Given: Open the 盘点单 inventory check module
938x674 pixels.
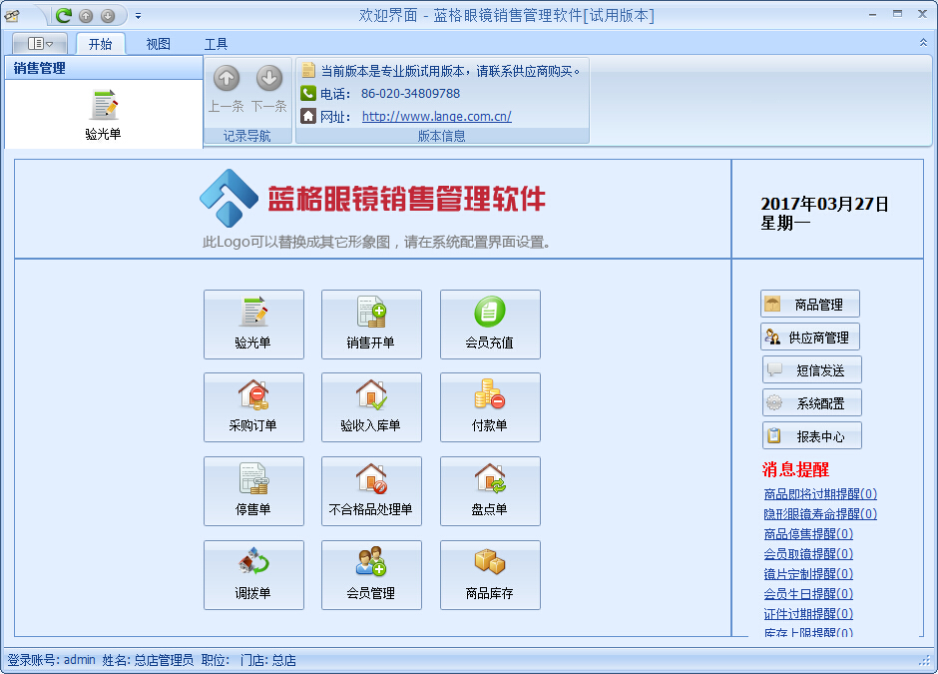Looking at the screenshot, I should coord(489,491).
